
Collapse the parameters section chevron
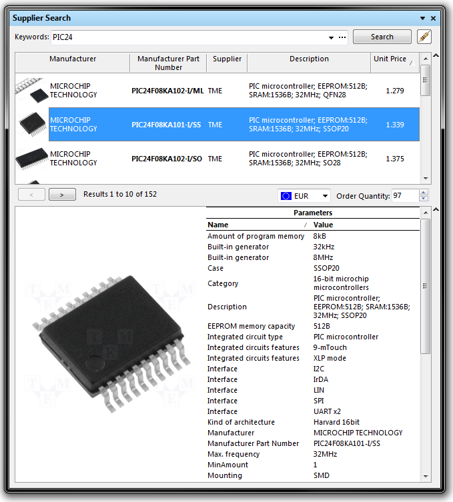click(x=436, y=209)
